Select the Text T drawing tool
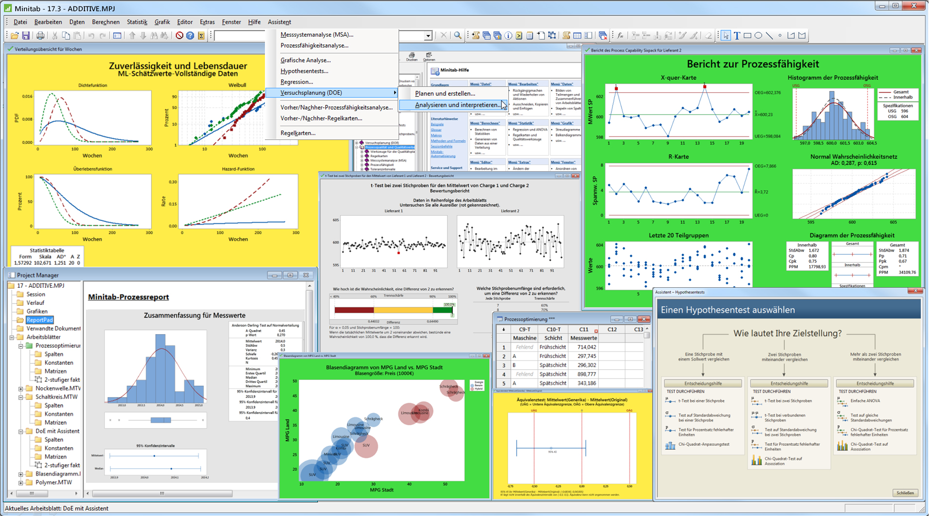 pos(737,36)
